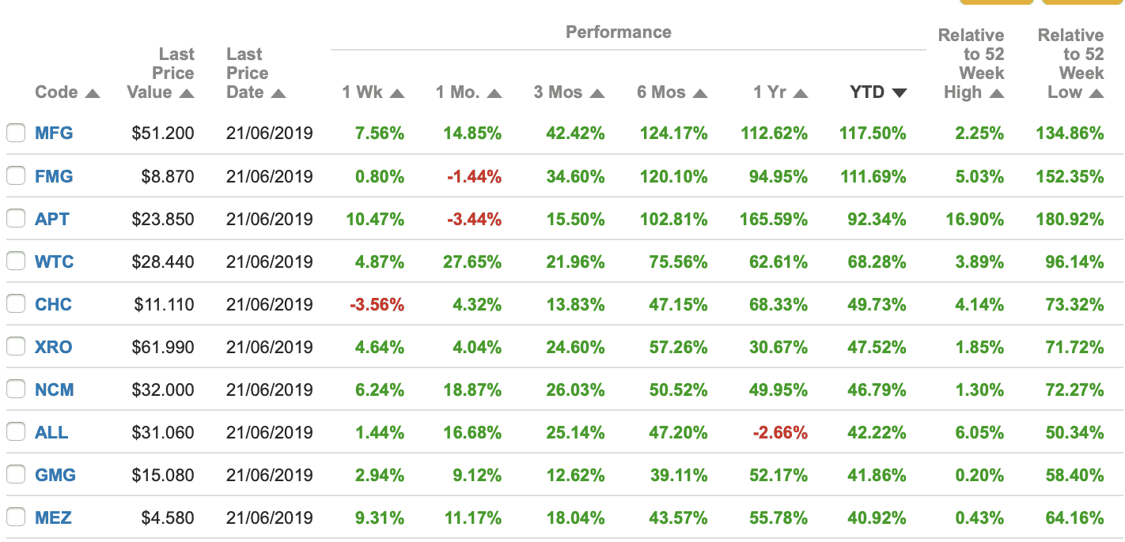The height and width of the screenshot is (542, 1125).
Task: Select the APT row checkbox
Action: 16,219
